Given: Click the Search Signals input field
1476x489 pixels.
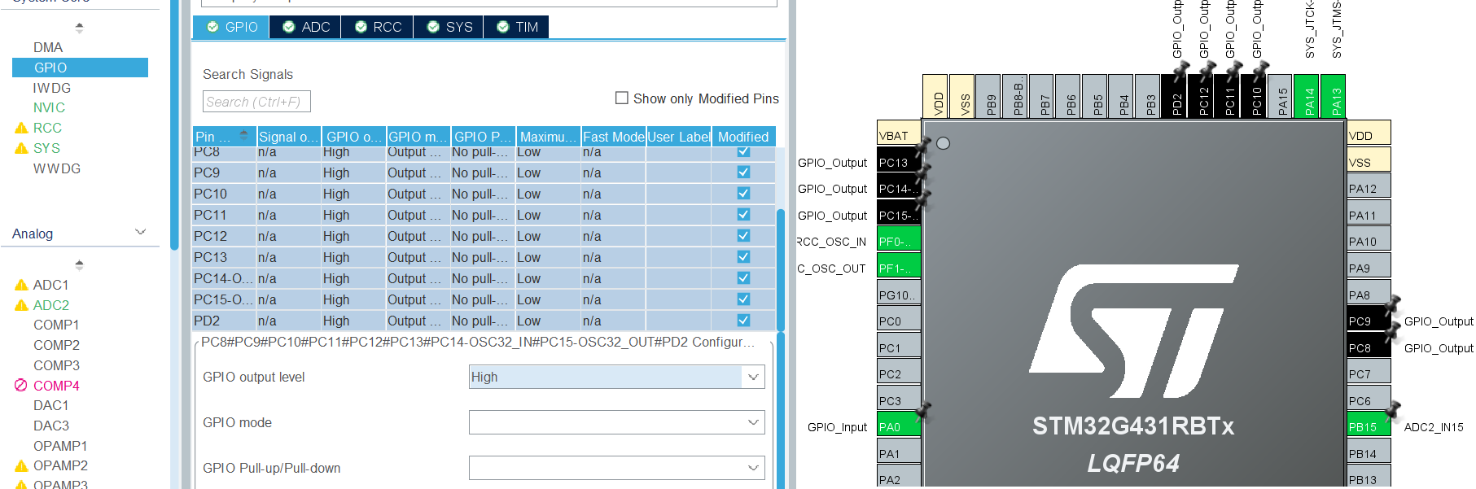Looking at the screenshot, I should [x=256, y=102].
